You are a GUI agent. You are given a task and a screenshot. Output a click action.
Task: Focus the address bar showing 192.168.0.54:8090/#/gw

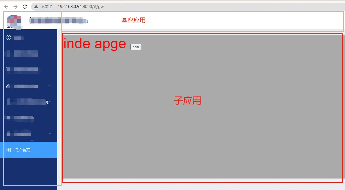point(187,7)
